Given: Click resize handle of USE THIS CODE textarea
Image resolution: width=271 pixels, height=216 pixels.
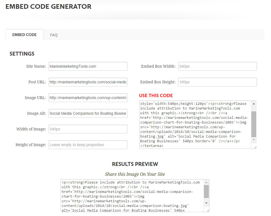Looking at the screenshot, I should 255,147.
